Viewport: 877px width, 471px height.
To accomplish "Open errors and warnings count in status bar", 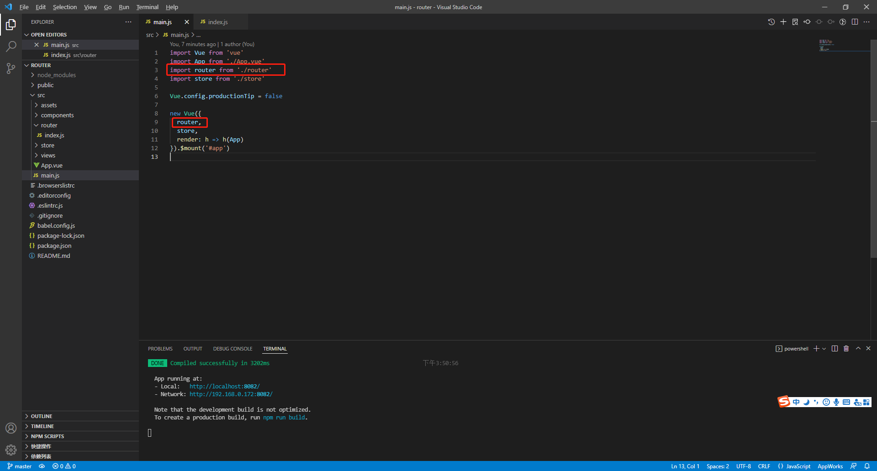I will (x=64, y=466).
